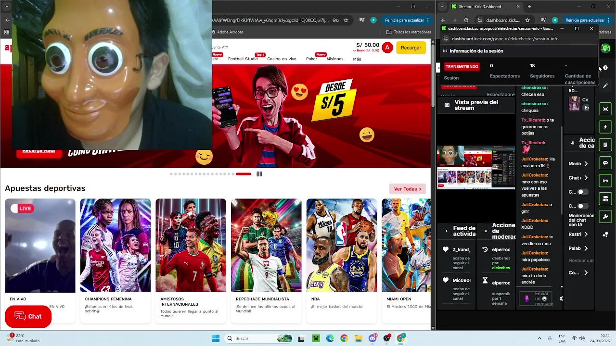The height and width of the screenshot is (346, 616).
Task: Open the red Chat support button
Action: [28, 316]
